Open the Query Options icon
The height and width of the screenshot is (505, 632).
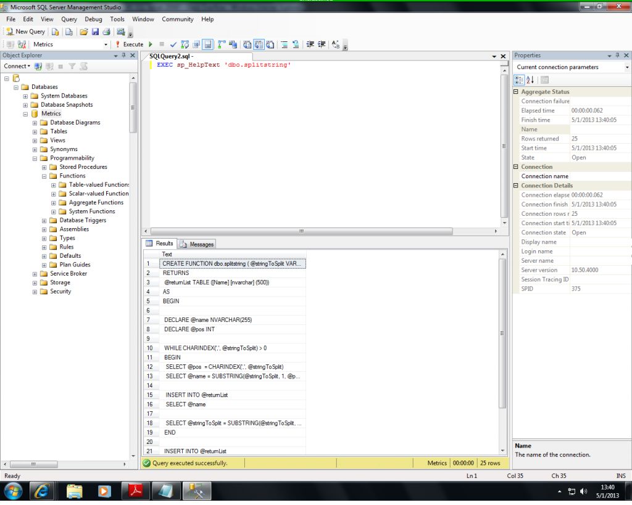click(x=196, y=44)
